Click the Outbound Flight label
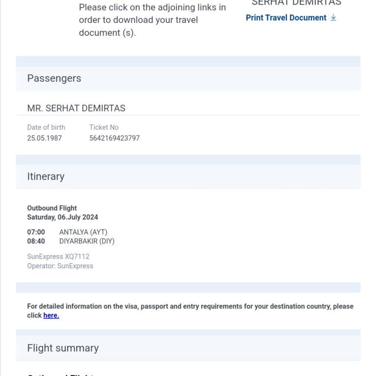This screenshot has width=376, height=376. (52, 208)
